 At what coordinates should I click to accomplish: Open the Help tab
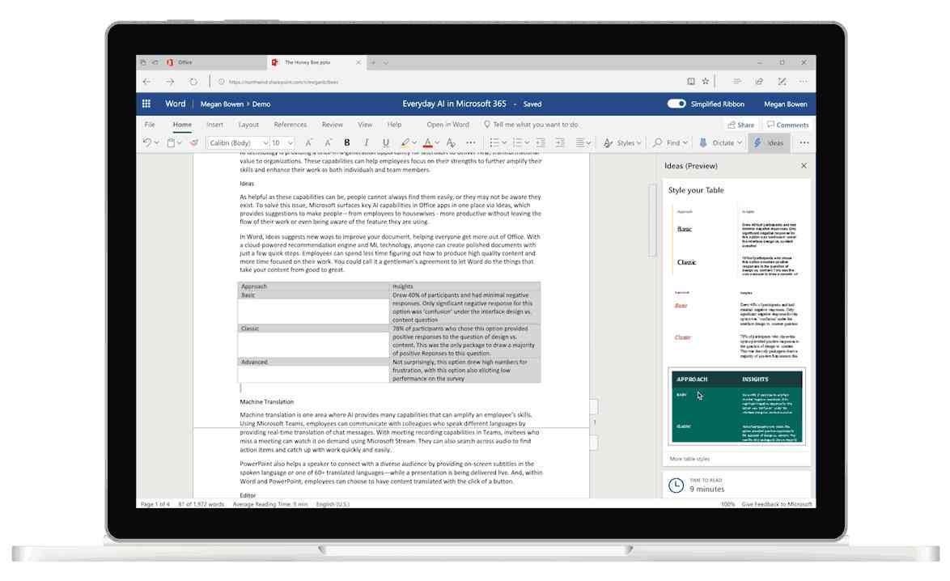pos(394,124)
